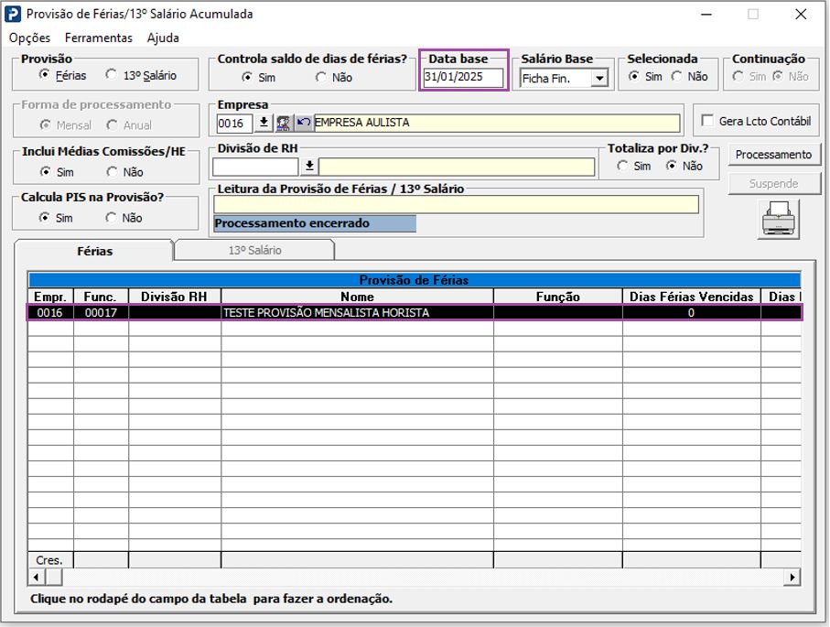Open the Ferramentas menu
This screenshot has width=830, height=627.
(x=98, y=38)
